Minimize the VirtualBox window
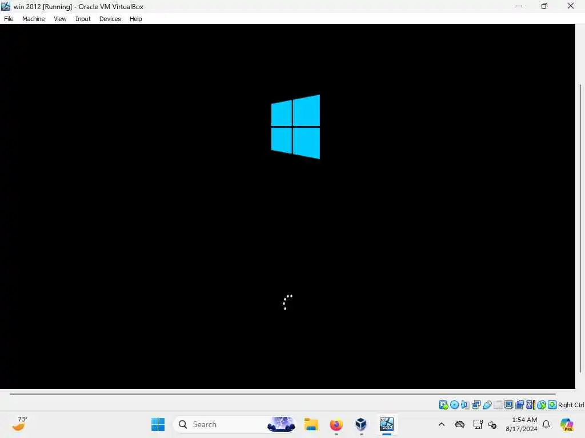The image size is (585, 438). pos(519,6)
